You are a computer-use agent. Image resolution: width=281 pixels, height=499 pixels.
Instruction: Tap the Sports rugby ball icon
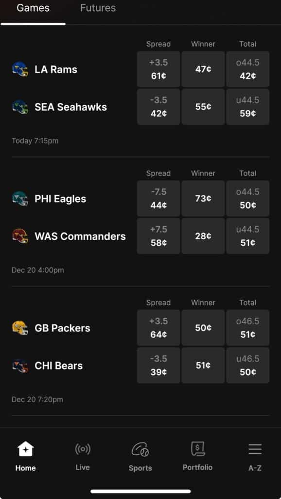point(140,449)
